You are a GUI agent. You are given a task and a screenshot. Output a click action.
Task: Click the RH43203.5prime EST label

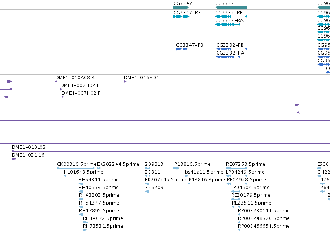(99, 195)
